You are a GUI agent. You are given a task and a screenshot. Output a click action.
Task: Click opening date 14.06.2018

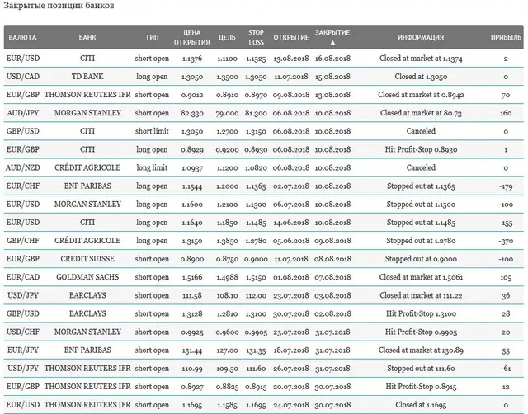(x=291, y=222)
